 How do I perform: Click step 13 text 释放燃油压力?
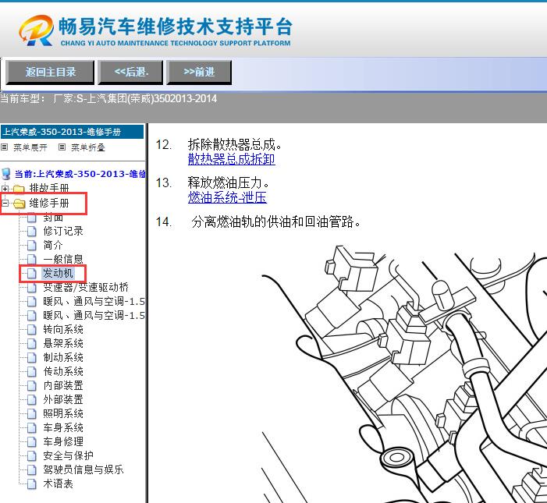click(x=228, y=182)
